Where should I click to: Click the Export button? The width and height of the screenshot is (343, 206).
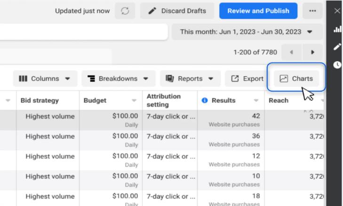click(x=247, y=79)
